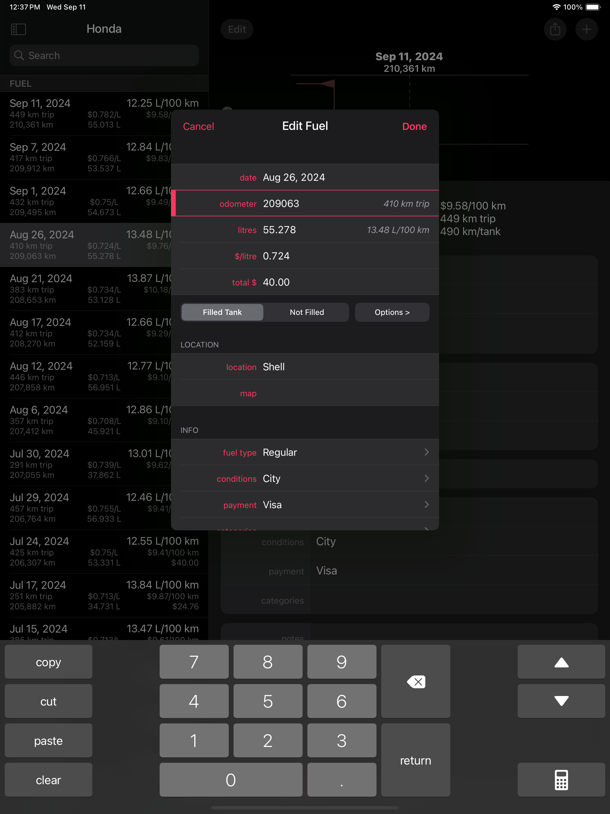Image resolution: width=610 pixels, height=814 pixels.
Task: Tap the litres field 55.278
Action: point(305,230)
